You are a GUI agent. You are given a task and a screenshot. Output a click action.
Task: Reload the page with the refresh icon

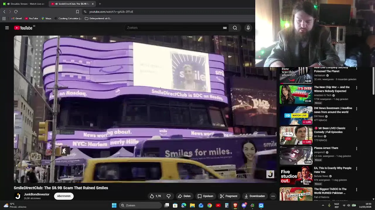[16, 12]
